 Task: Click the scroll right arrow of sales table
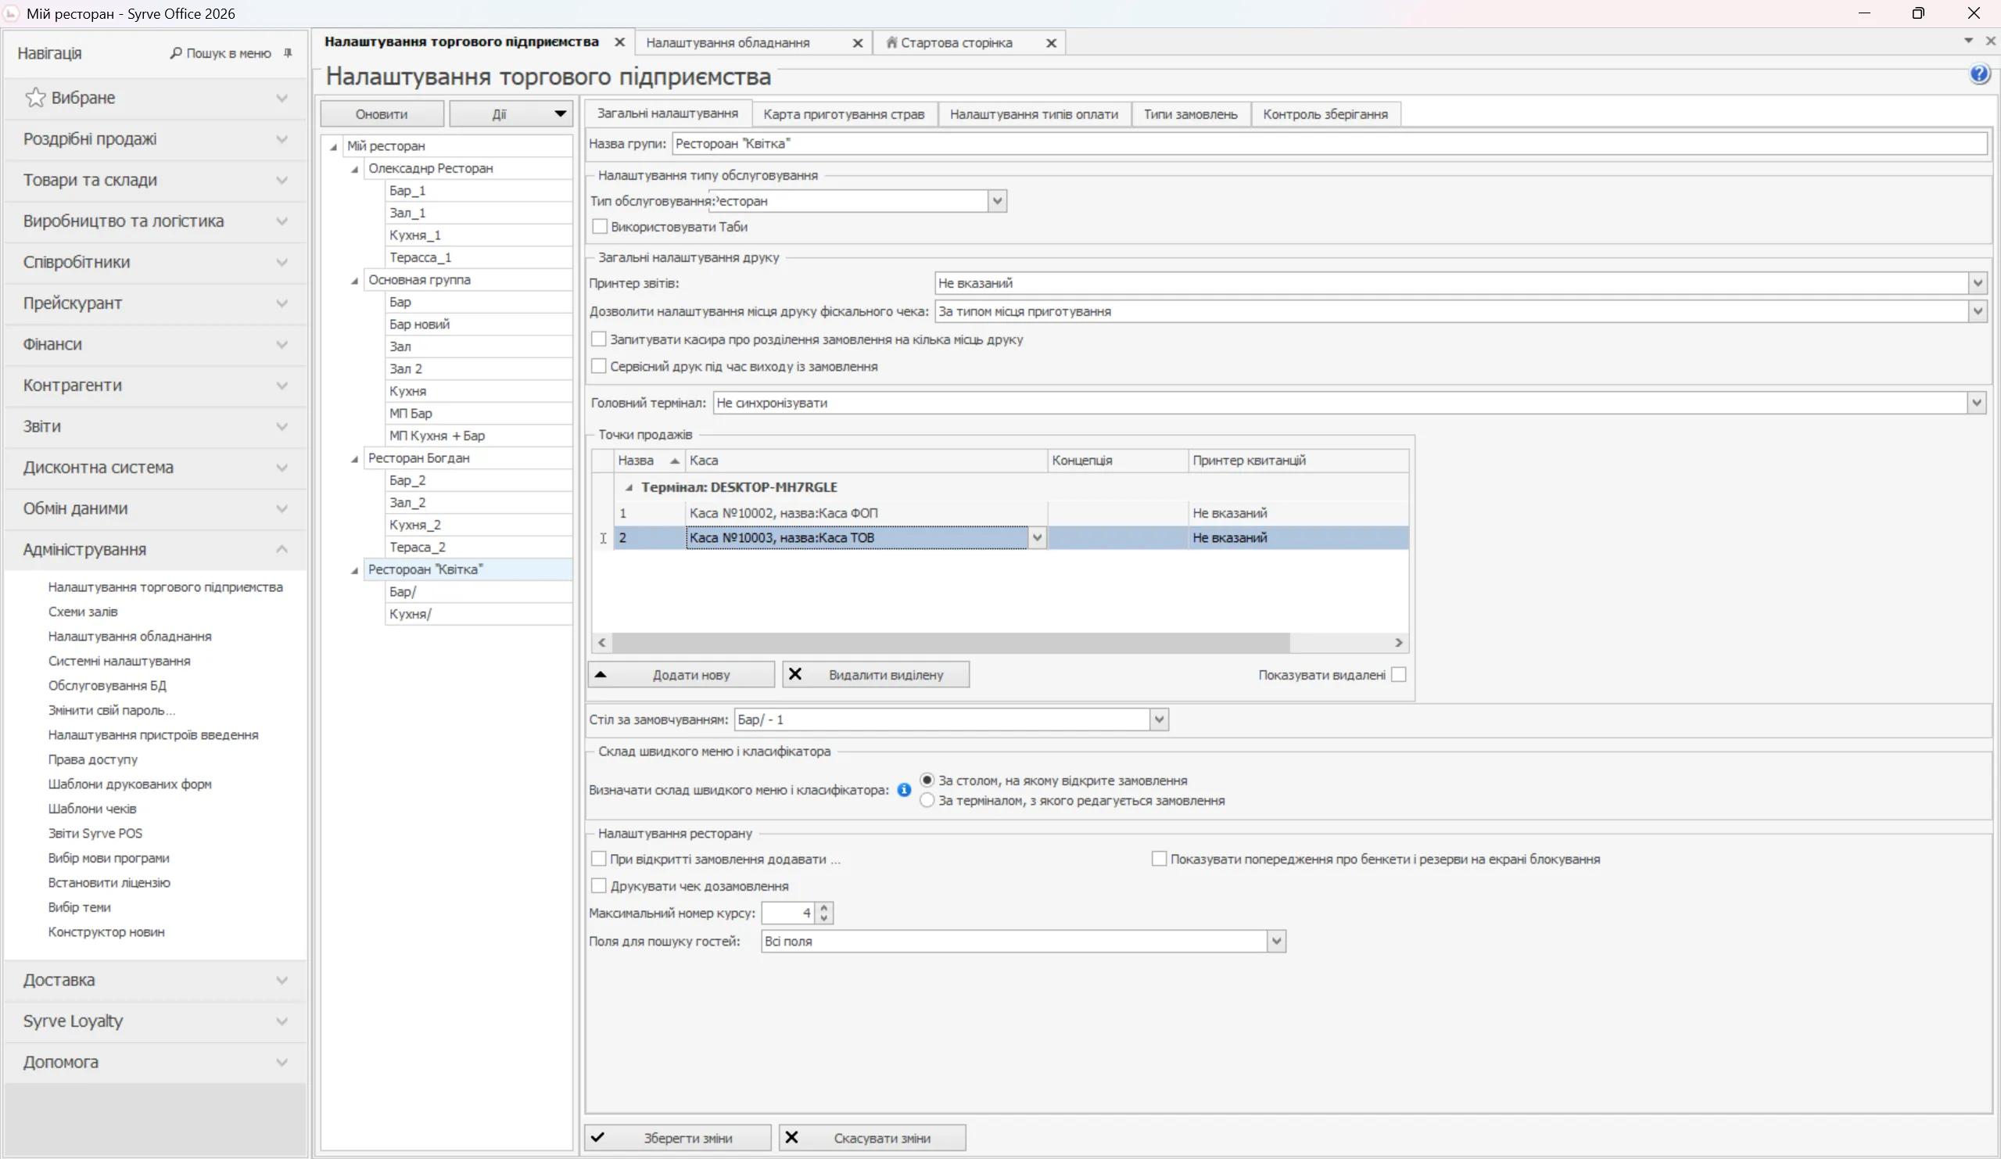tap(1398, 642)
